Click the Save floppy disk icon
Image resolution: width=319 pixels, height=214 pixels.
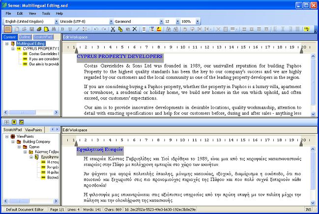(x=32, y=30)
